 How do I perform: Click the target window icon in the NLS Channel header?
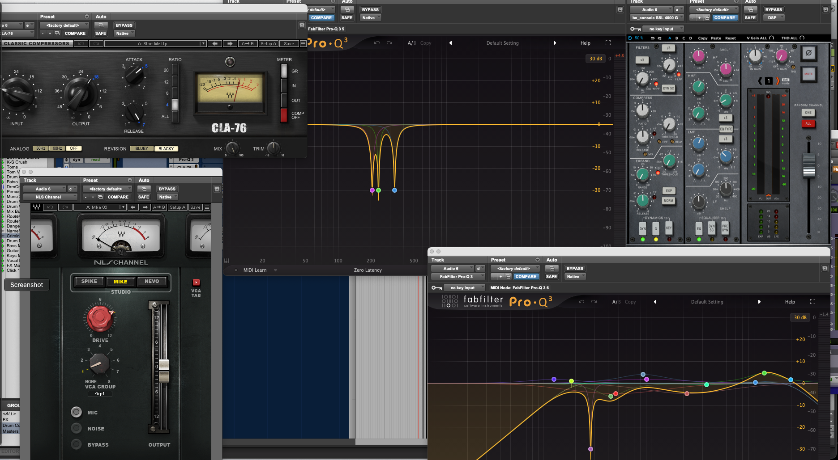point(217,189)
